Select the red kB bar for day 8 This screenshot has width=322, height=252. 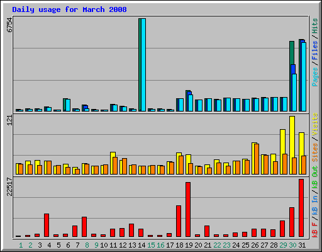click(x=84, y=227)
